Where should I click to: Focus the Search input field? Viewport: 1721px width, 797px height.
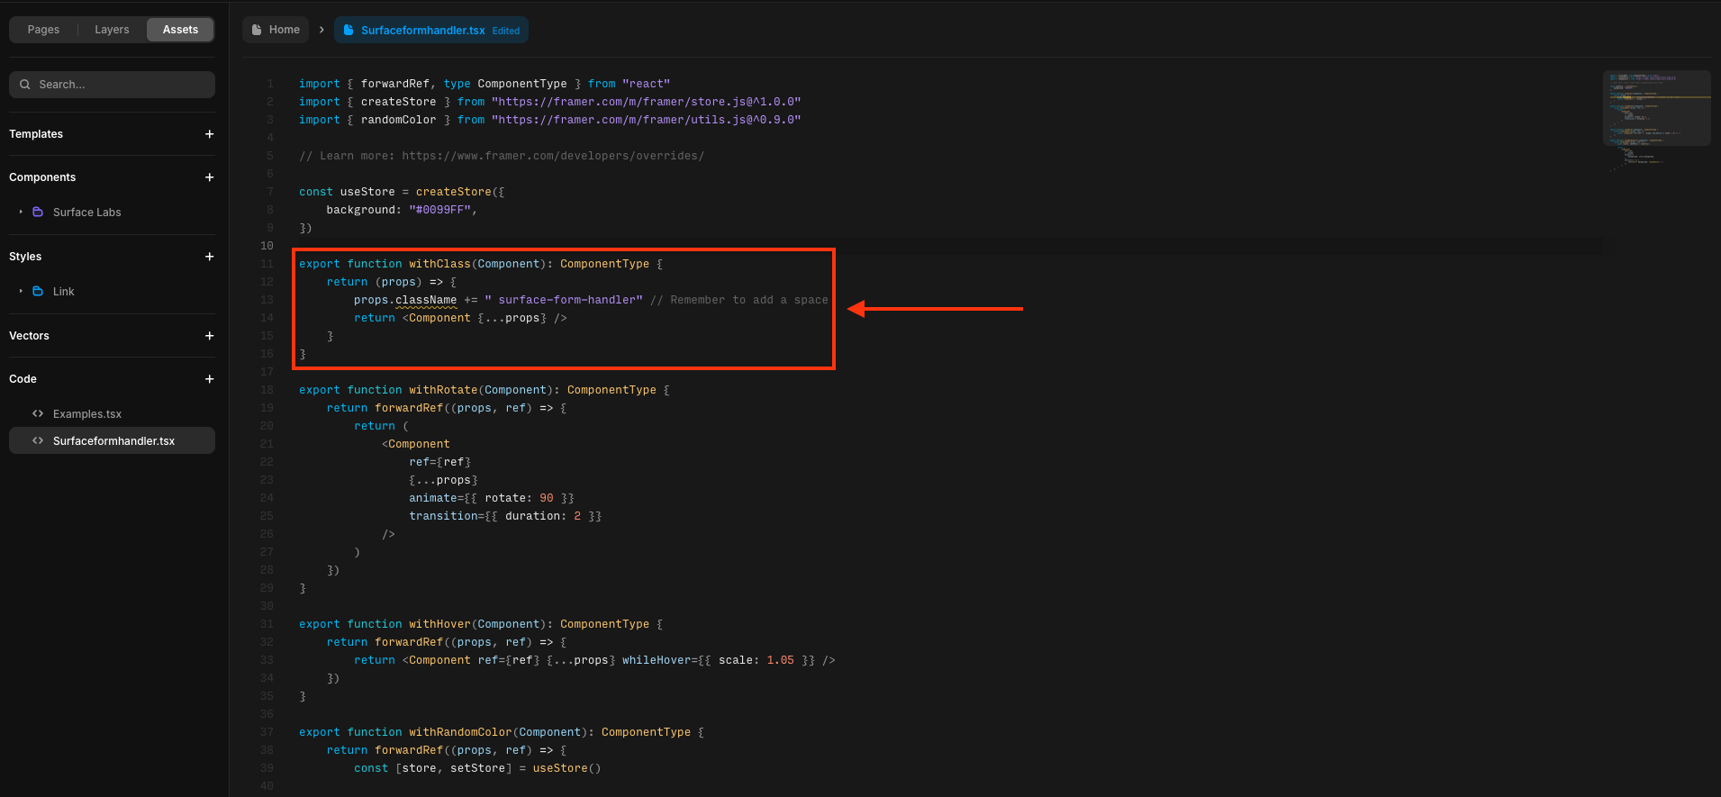(112, 85)
